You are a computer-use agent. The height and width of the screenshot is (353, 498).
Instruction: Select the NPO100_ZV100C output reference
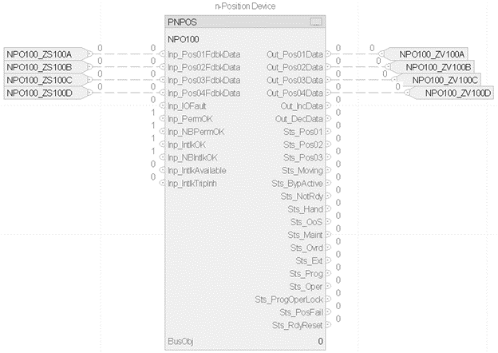[445, 80]
